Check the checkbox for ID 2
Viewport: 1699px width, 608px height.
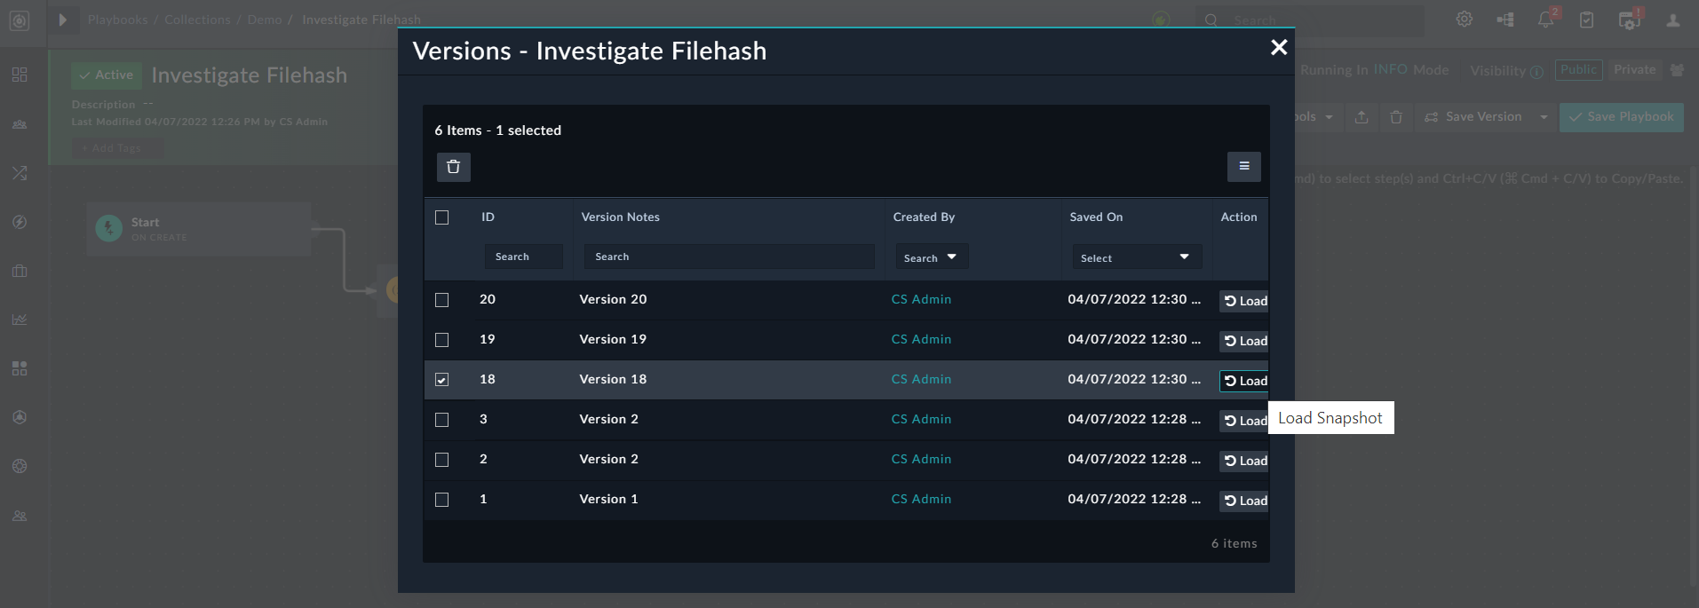(441, 460)
